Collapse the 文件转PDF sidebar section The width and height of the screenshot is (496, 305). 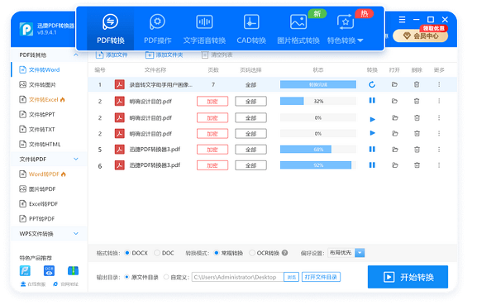pyautogui.click(x=76, y=159)
